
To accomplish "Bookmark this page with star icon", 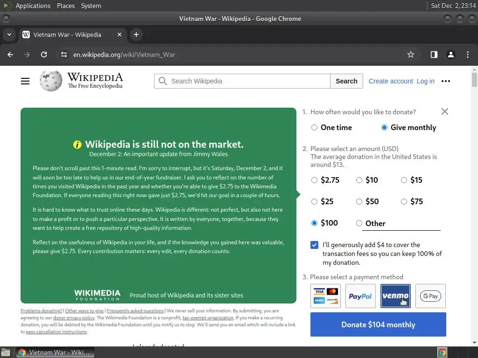I will [x=411, y=55].
